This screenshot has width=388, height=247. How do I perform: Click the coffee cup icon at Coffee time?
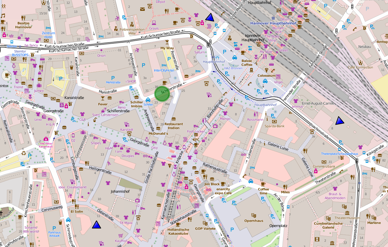(x=263, y=184)
